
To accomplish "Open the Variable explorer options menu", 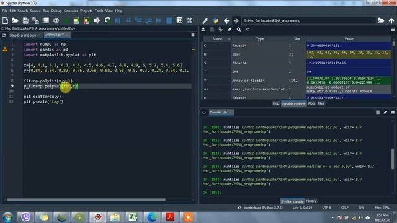I will pyautogui.click(x=393, y=30).
